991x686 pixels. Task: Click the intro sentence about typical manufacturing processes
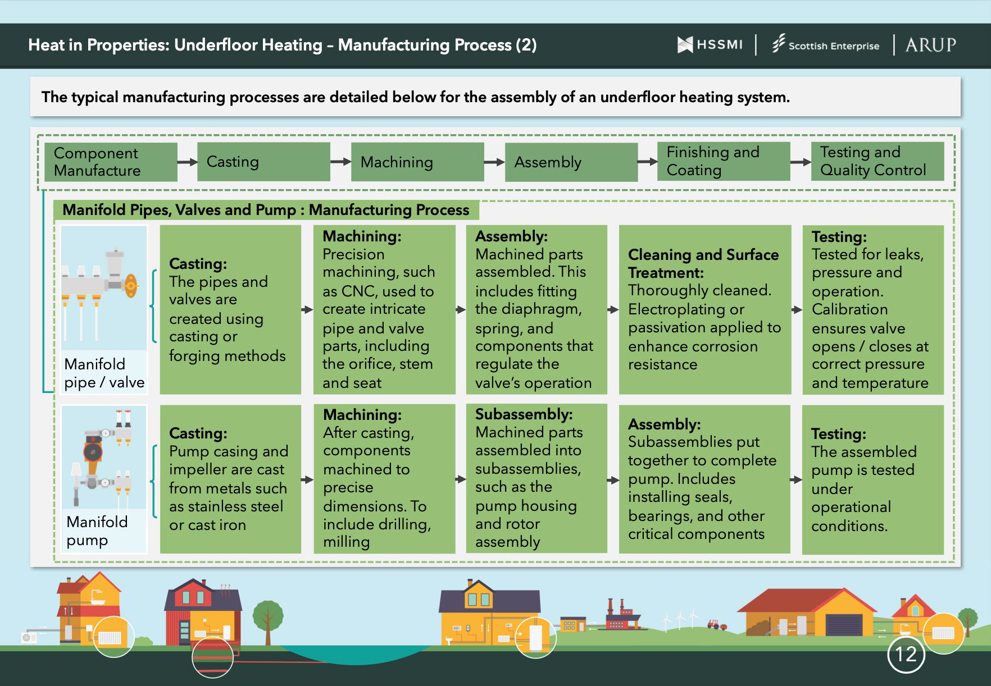pos(416,97)
